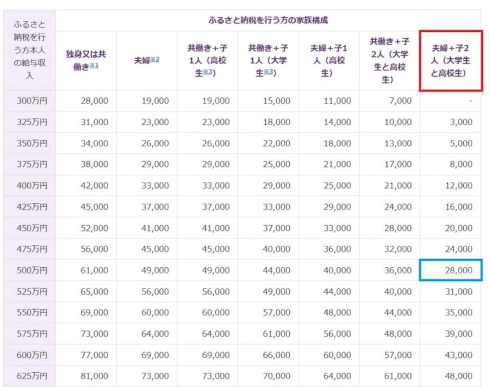This screenshot has width=489, height=387.
Task: Open the ※3 footnote link in 共働き+子1人(大学生) header
Action: (268, 73)
